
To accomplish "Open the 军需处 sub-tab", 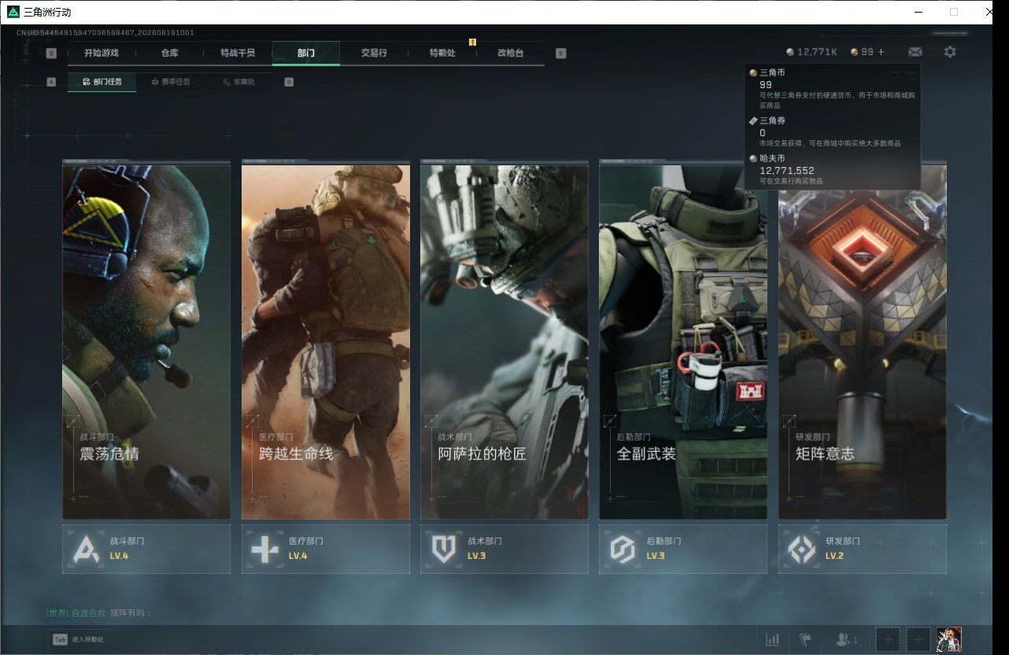I will (238, 82).
